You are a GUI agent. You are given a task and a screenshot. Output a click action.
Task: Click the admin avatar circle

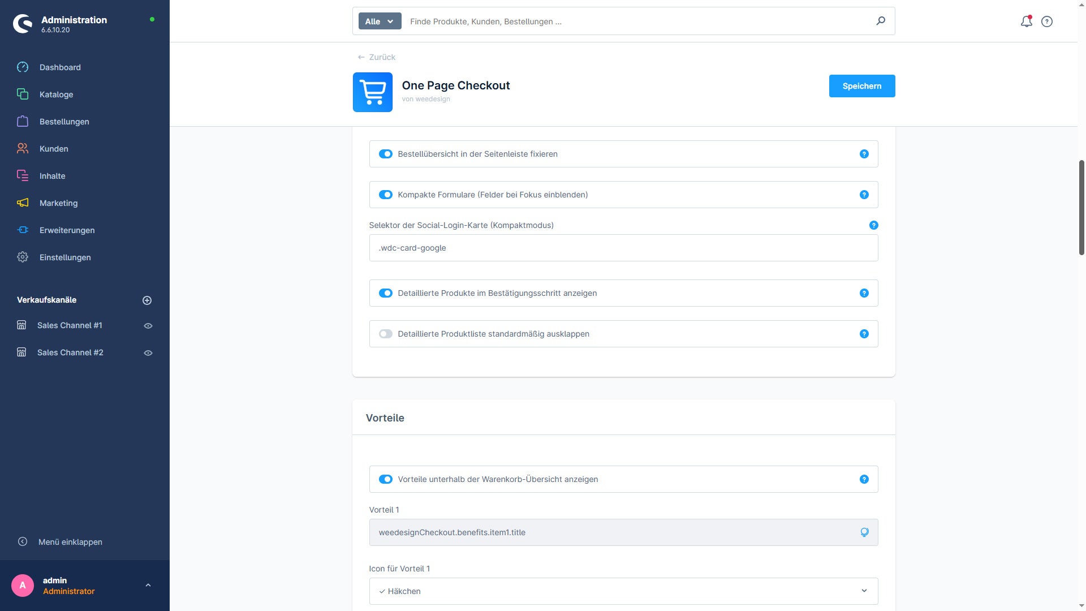tap(23, 586)
